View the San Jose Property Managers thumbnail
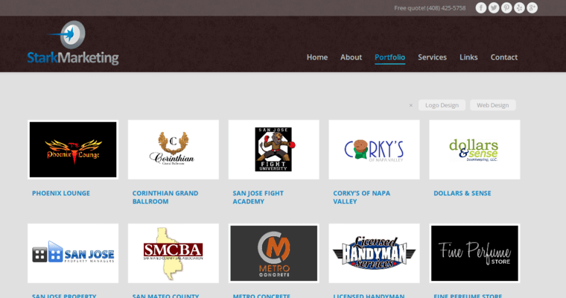This screenshot has height=298, width=566. 73,253
